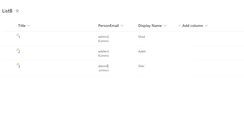This screenshot has height=131, width=244.
Task: Open the PersonEmail column dropdown chevron
Action: tap(122, 26)
